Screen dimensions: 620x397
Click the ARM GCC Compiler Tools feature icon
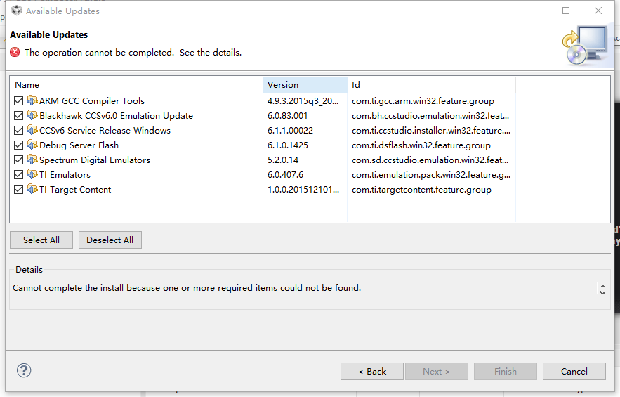(32, 100)
